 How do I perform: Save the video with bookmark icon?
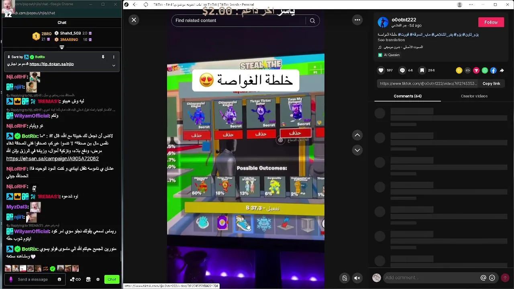pyautogui.click(x=422, y=70)
